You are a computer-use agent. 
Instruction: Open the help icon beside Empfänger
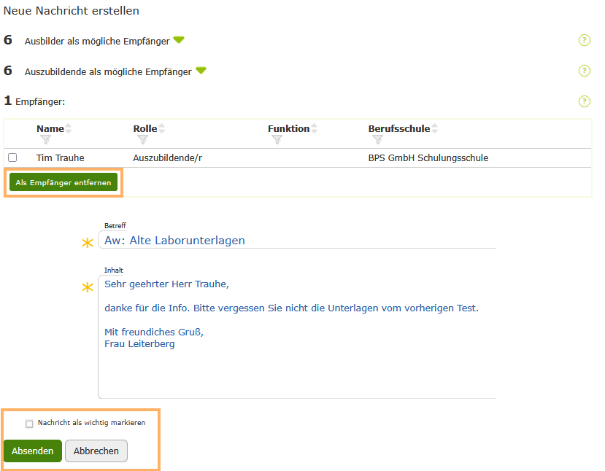pyautogui.click(x=584, y=101)
